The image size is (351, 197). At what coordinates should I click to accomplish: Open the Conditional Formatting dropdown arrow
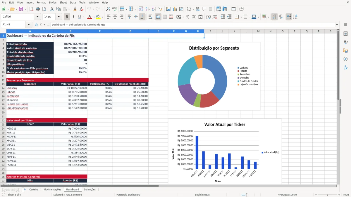pos(268,17)
